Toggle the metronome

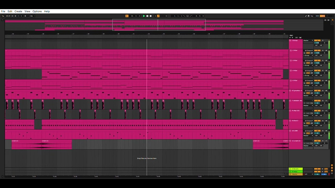(25, 16)
